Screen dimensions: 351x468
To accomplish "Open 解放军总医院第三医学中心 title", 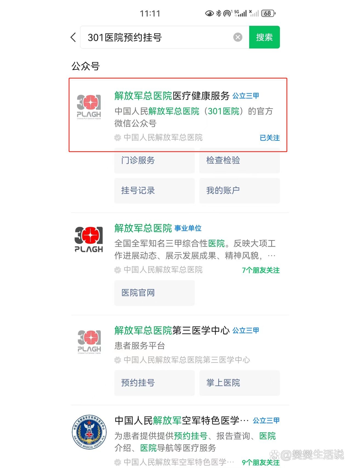I will coord(172,330).
